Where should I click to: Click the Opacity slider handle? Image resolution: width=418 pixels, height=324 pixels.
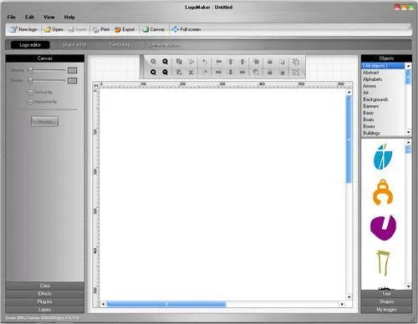pyautogui.click(x=30, y=70)
